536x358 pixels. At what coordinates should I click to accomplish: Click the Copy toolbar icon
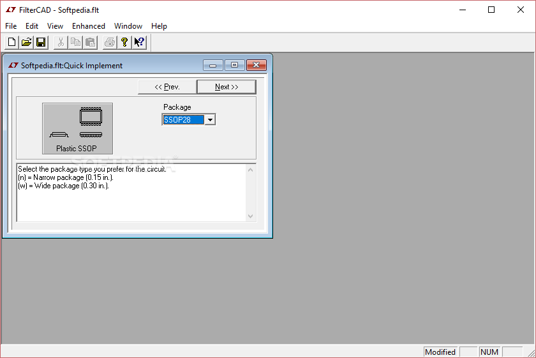75,42
